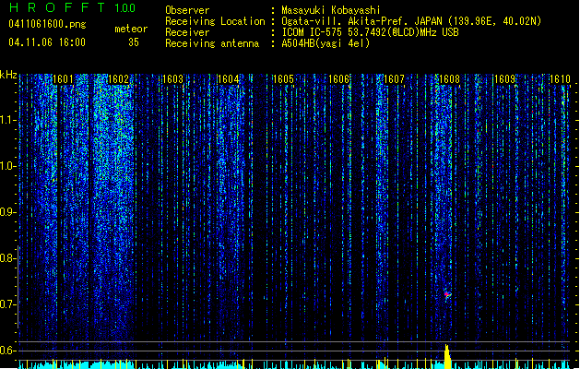Image resolution: width=580 pixels, height=369 pixels.
Task: Click observer name Masayuki Kobayashi
Action: [331, 10]
